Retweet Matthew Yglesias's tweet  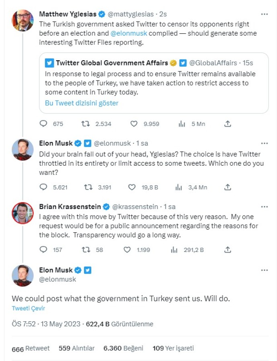coord(86,124)
